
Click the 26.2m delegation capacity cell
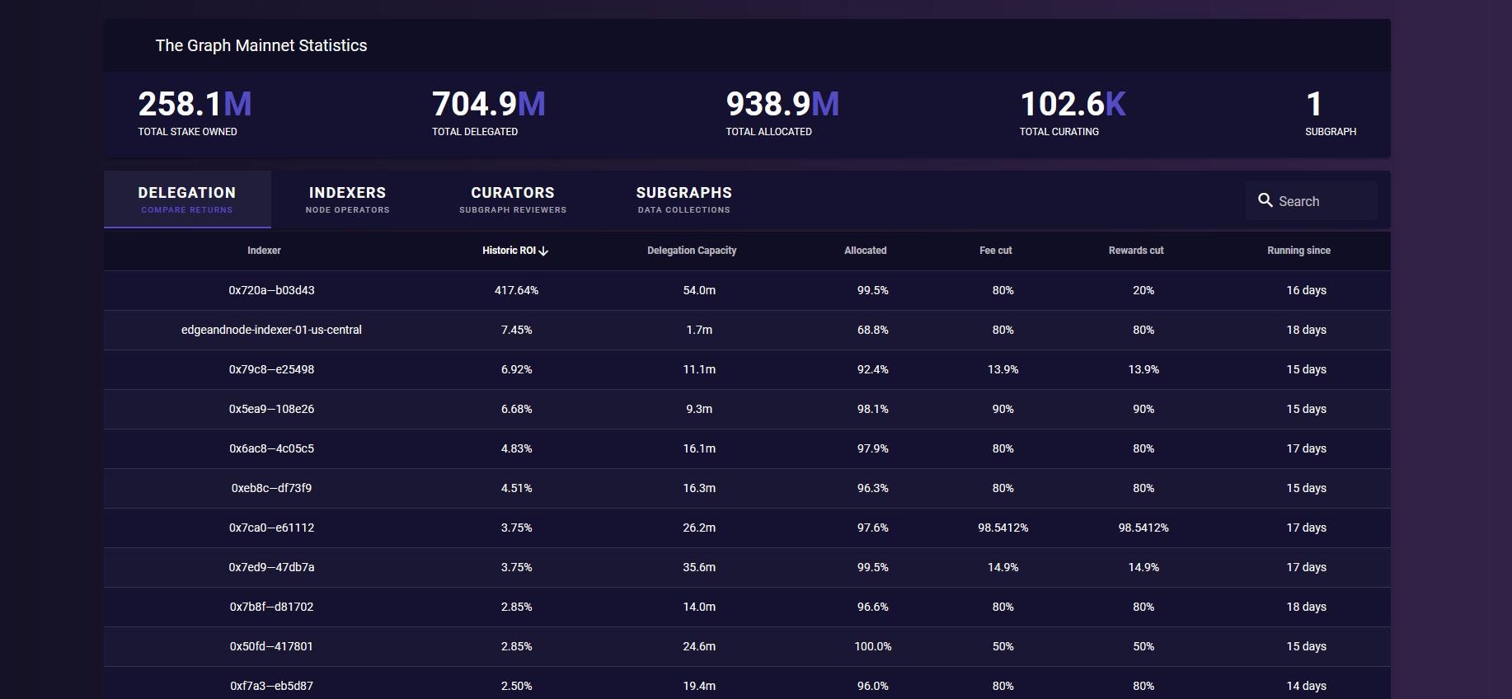[x=699, y=528]
